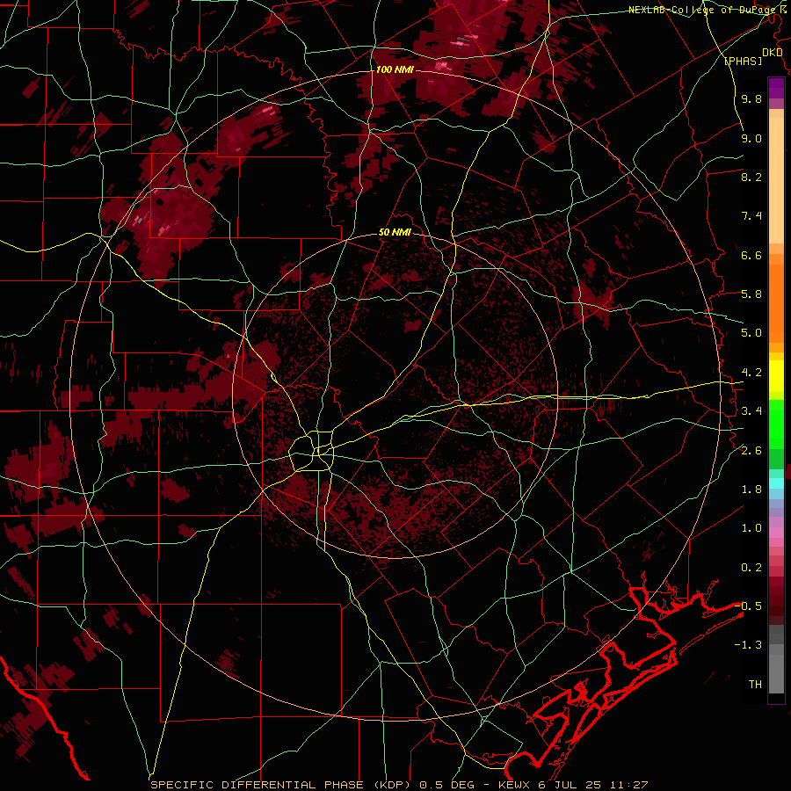Click the 6.6 value on the scale

[x=751, y=256]
